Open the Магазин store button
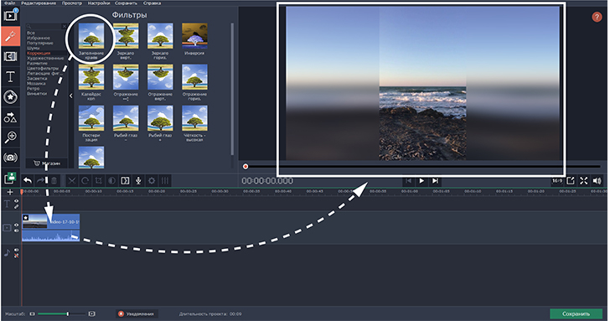This screenshot has width=610, height=321. [x=47, y=163]
